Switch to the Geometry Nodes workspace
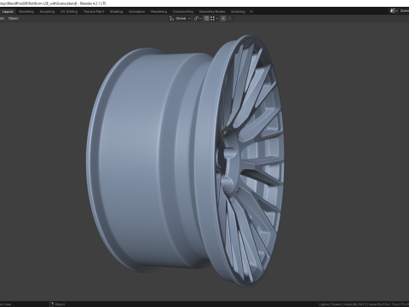The width and height of the screenshot is (409, 307). coord(212,12)
